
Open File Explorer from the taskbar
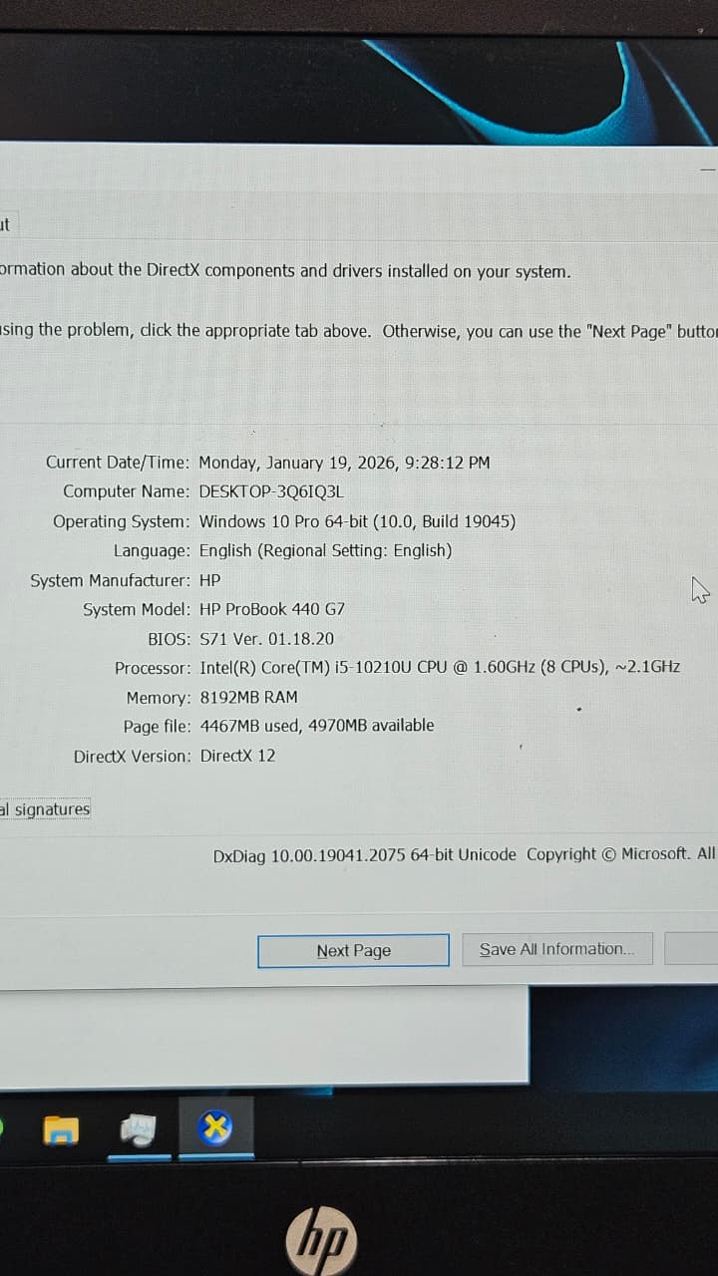(x=61, y=1128)
